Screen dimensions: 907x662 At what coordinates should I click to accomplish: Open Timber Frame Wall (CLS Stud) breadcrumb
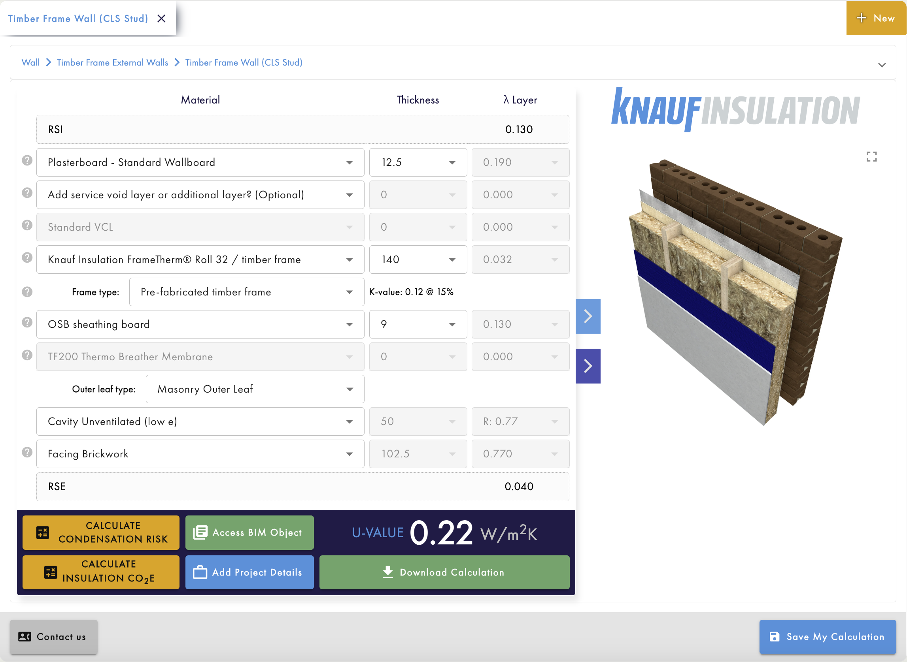[x=244, y=62]
